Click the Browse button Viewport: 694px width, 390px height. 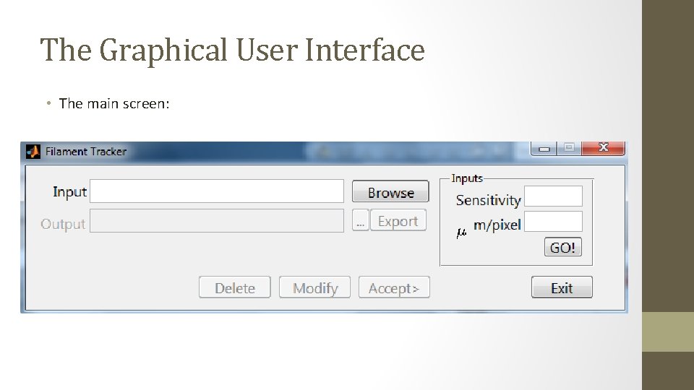[390, 192]
